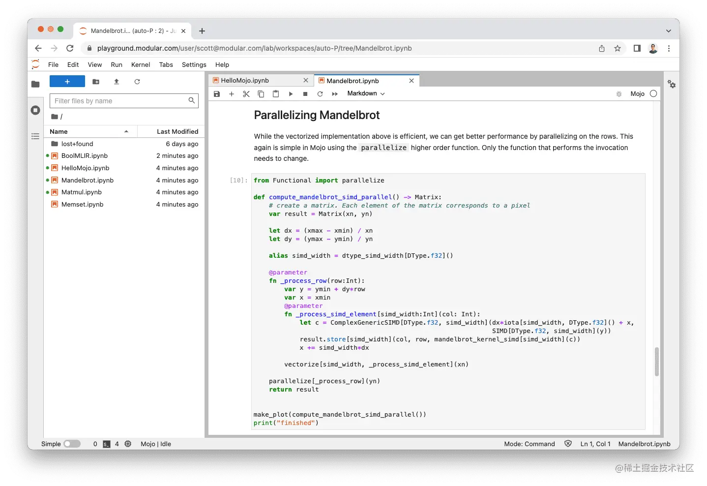Open the View menu
This screenshot has width=707, height=486.
[x=95, y=64]
